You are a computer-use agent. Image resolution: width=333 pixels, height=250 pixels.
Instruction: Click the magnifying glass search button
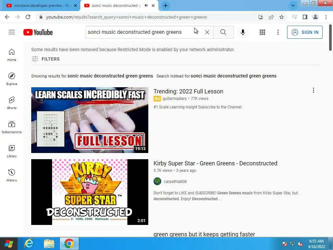coord(223,32)
